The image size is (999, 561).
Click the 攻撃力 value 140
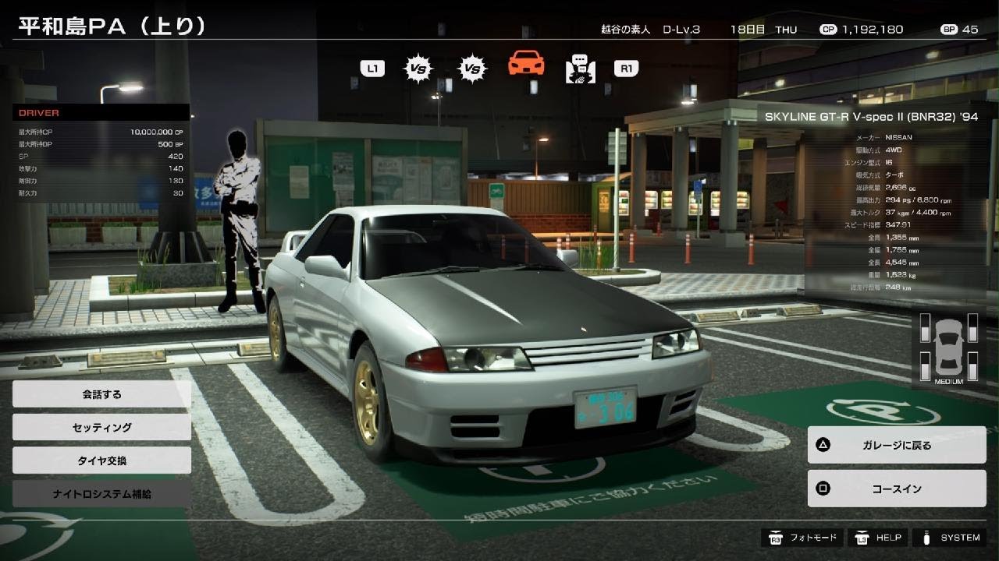coord(176,168)
